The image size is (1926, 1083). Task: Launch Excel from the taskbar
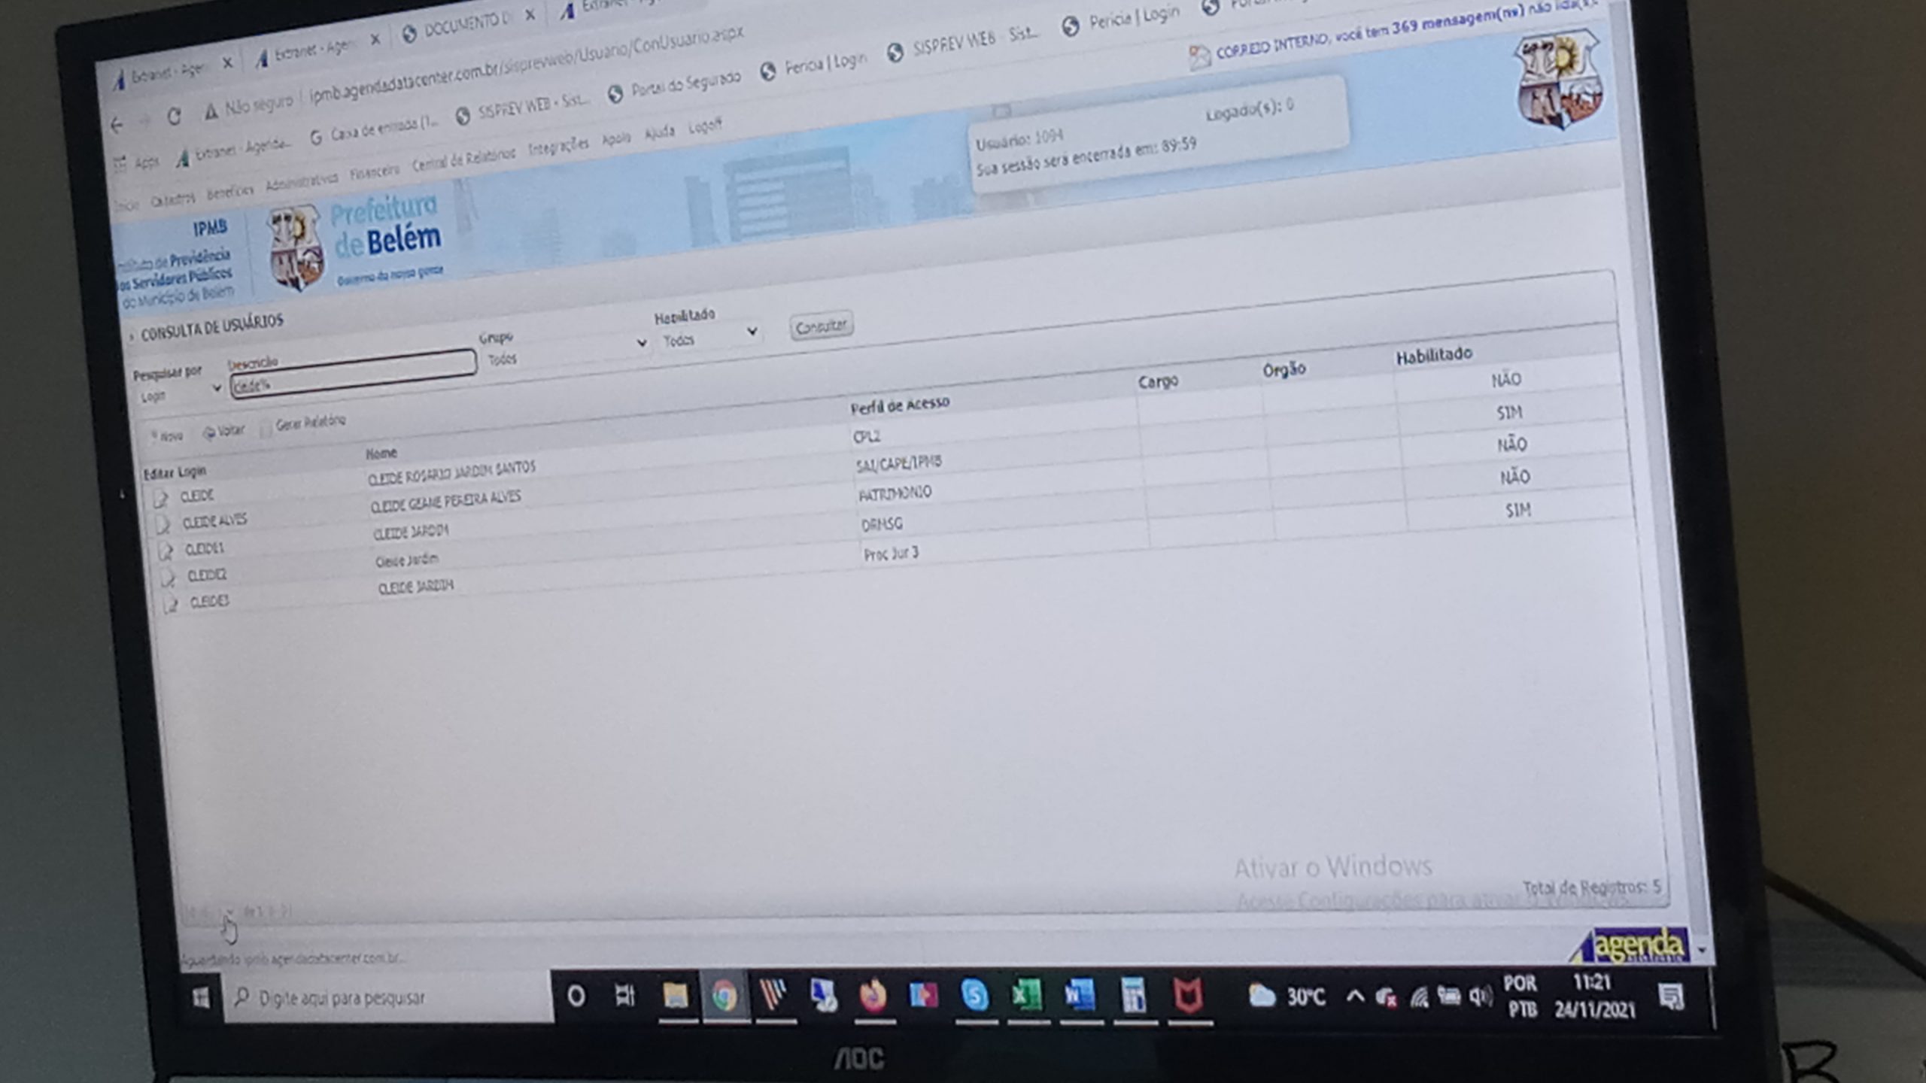pos(1027,996)
